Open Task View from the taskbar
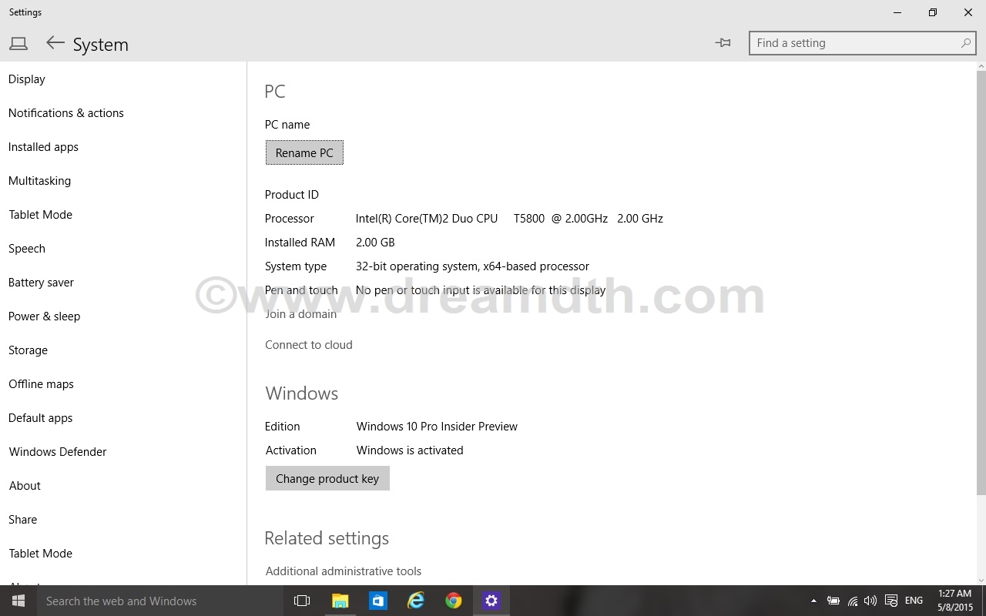 [x=302, y=601]
